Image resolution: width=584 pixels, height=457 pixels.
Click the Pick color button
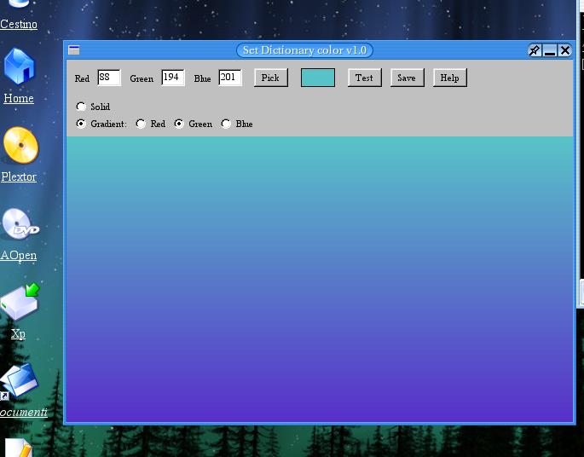pyautogui.click(x=271, y=78)
